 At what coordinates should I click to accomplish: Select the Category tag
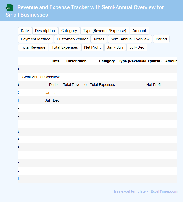pyautogui.click(x=69, y=31)
